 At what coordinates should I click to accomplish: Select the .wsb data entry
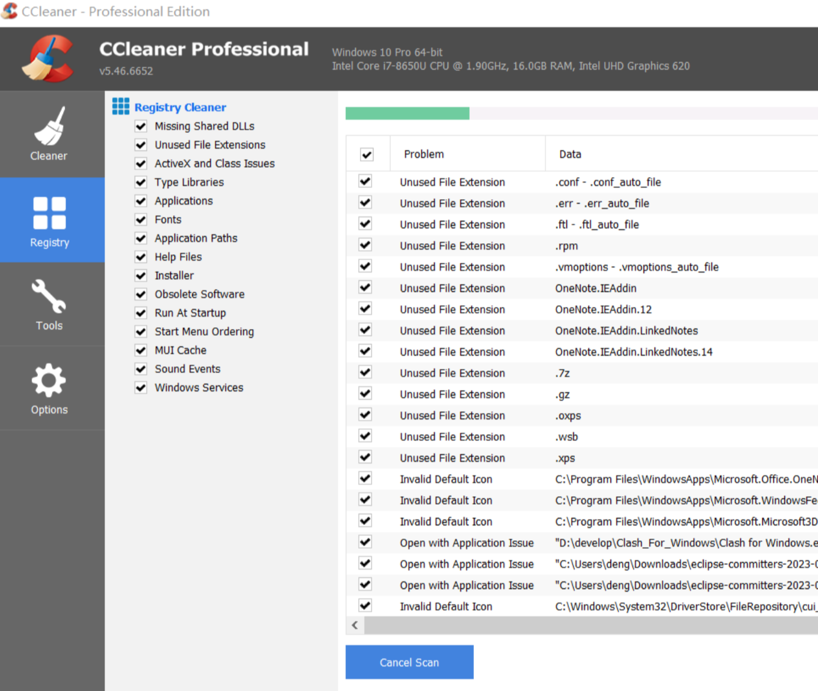click(x=566, y=437)
